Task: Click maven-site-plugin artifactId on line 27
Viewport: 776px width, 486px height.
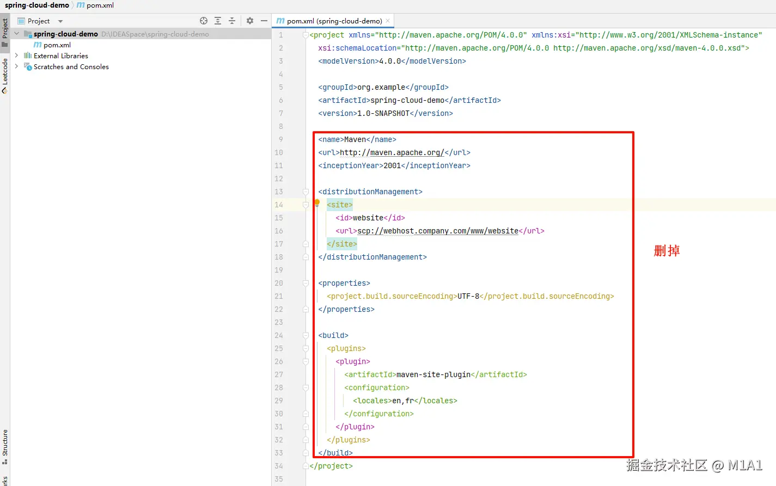Action: point(436,374)
